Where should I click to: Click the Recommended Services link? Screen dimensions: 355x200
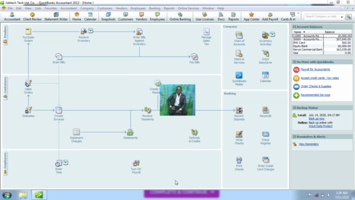pyautogui.click(x=316, y=95)
